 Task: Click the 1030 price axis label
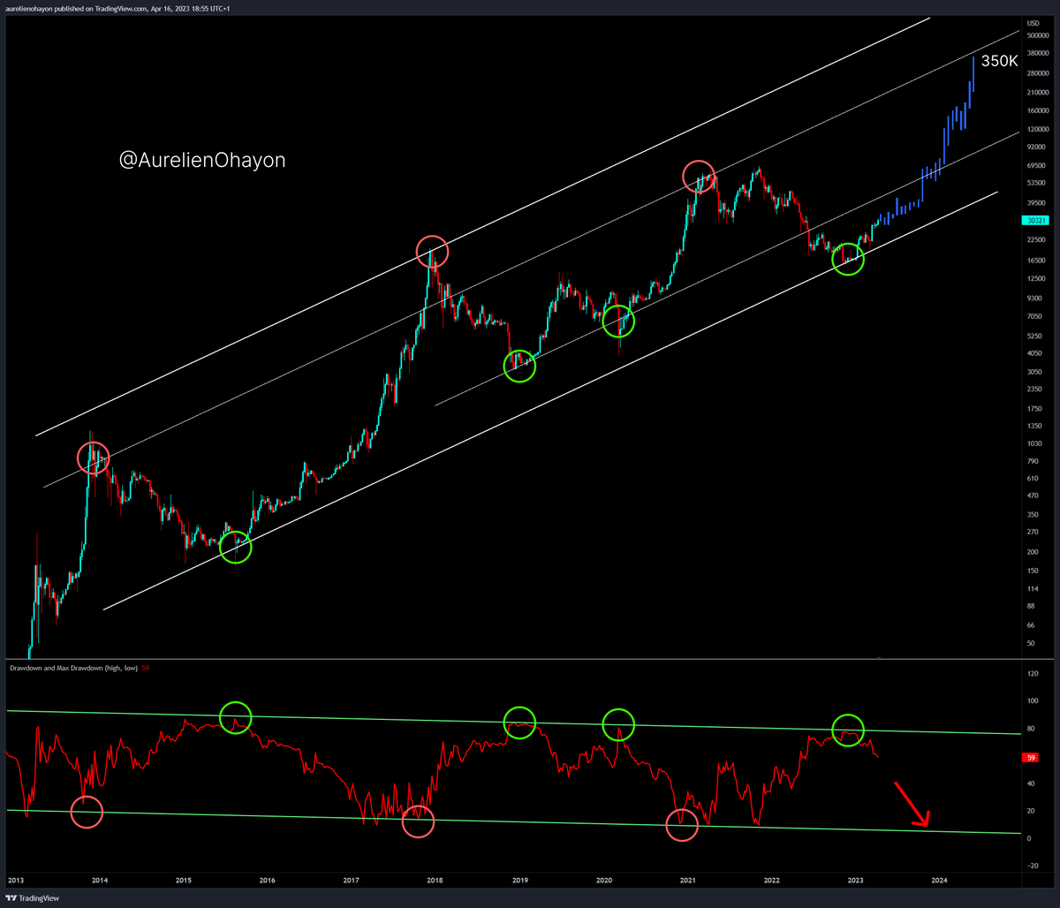click(1034, 443)
